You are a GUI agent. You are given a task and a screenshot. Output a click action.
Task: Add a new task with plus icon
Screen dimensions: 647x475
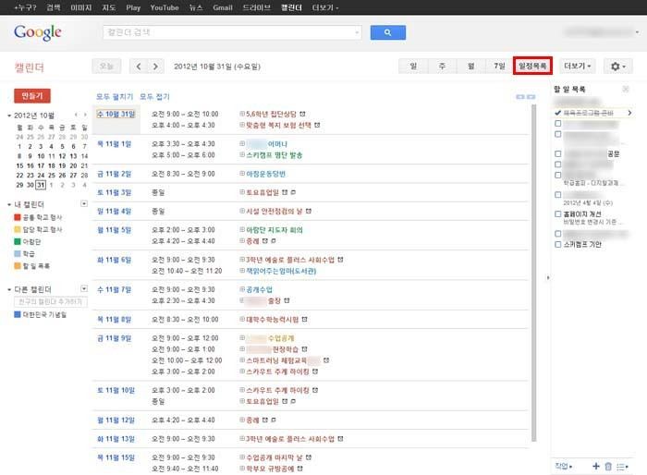pyautogui.click(x=596, y=466)
